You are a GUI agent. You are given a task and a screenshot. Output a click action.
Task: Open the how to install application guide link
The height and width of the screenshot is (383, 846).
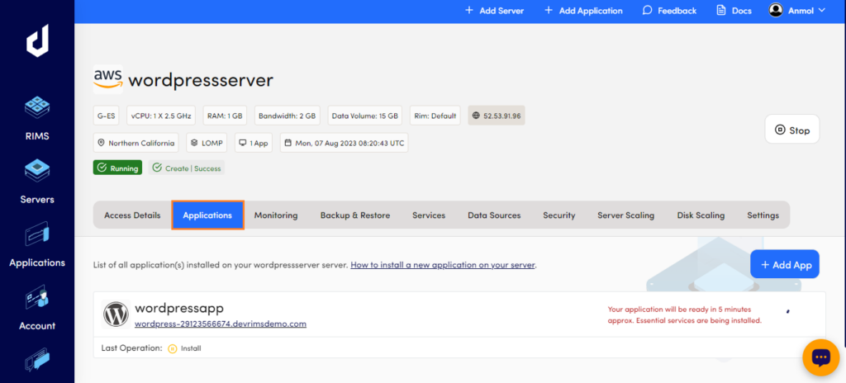click(443, 265)
